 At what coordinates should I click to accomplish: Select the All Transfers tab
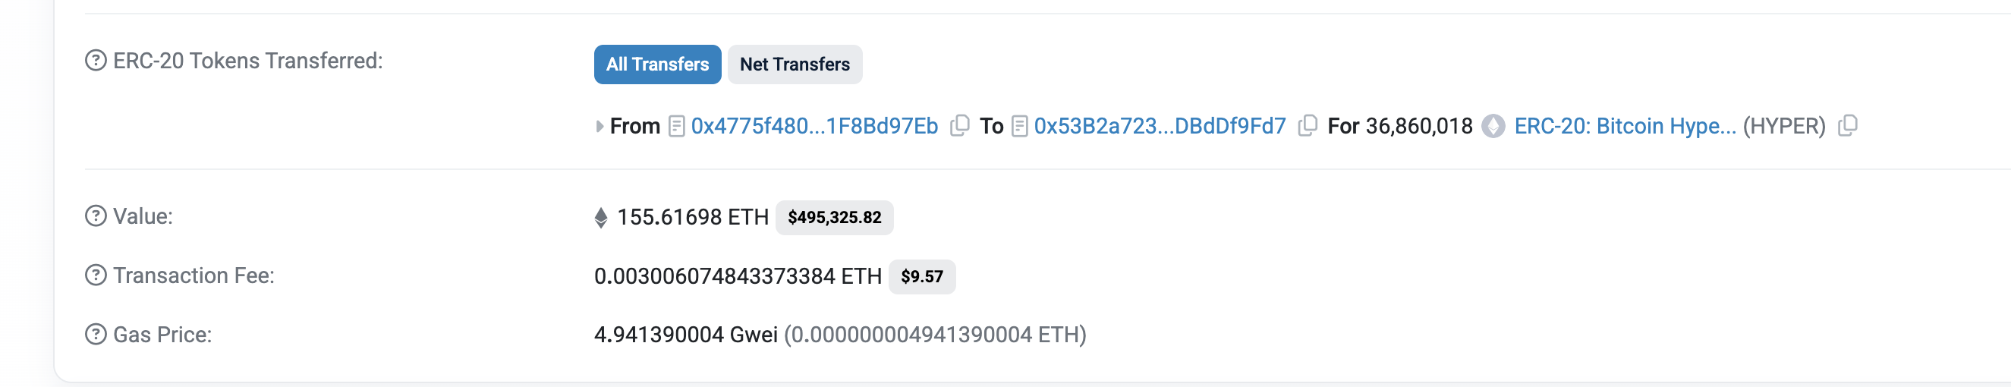pos(656,64)
